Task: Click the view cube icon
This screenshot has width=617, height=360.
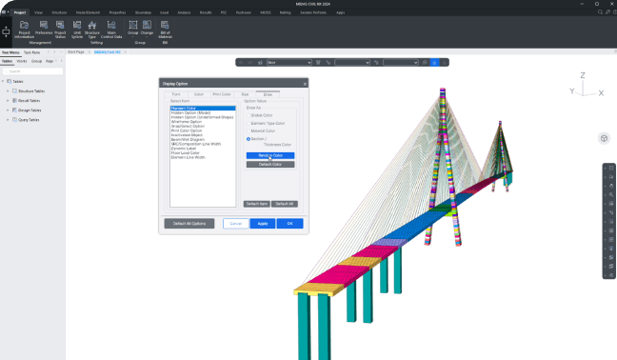Action: point(604,138)
